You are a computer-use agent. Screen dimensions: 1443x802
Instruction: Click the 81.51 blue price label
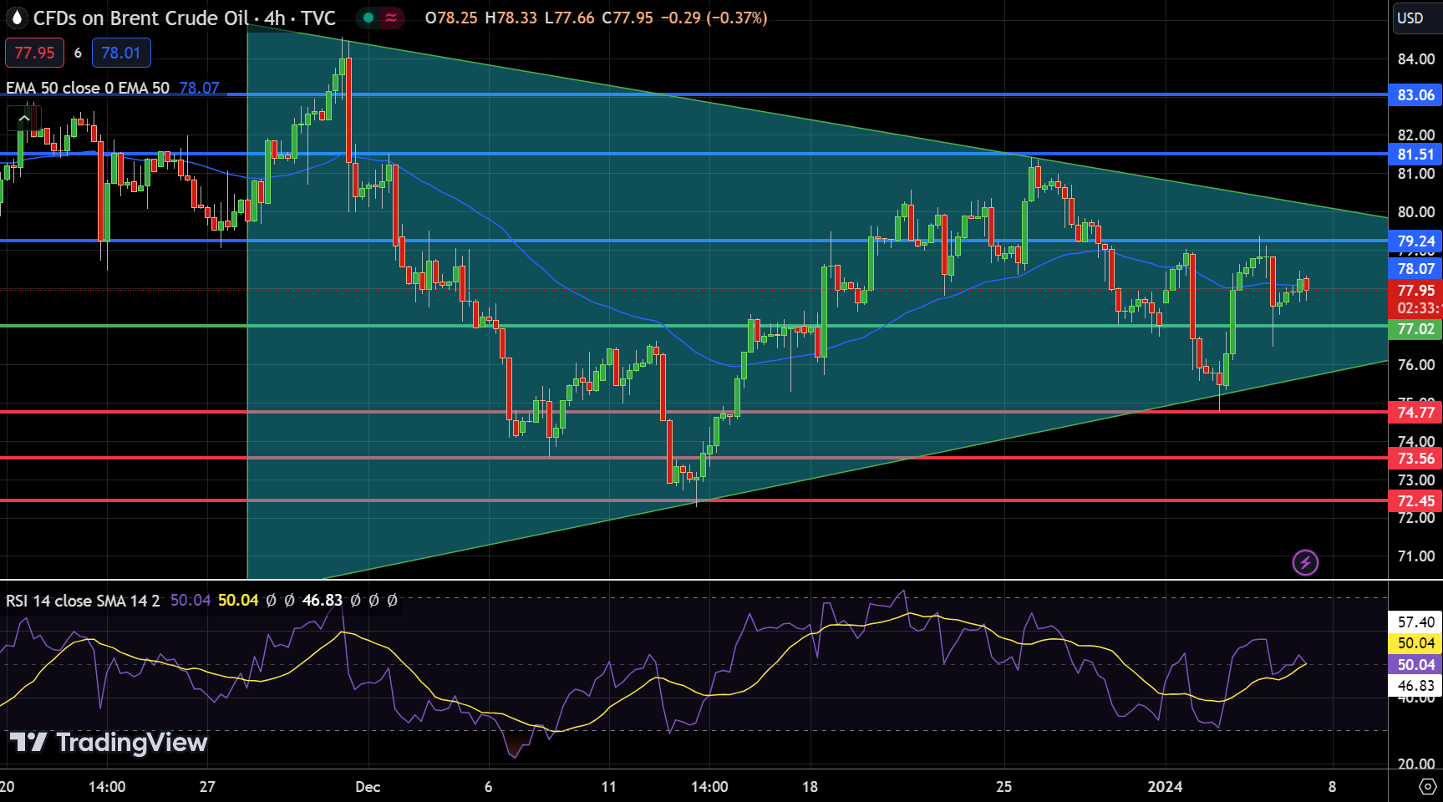click(x=1415, y=155)
